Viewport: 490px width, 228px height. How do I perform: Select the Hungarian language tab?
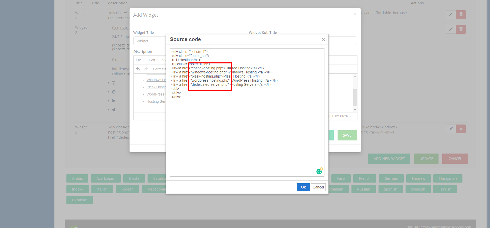point(448,178)
